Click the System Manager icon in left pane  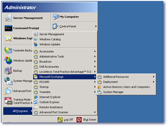pyautogui.click(x=8, y=81)
